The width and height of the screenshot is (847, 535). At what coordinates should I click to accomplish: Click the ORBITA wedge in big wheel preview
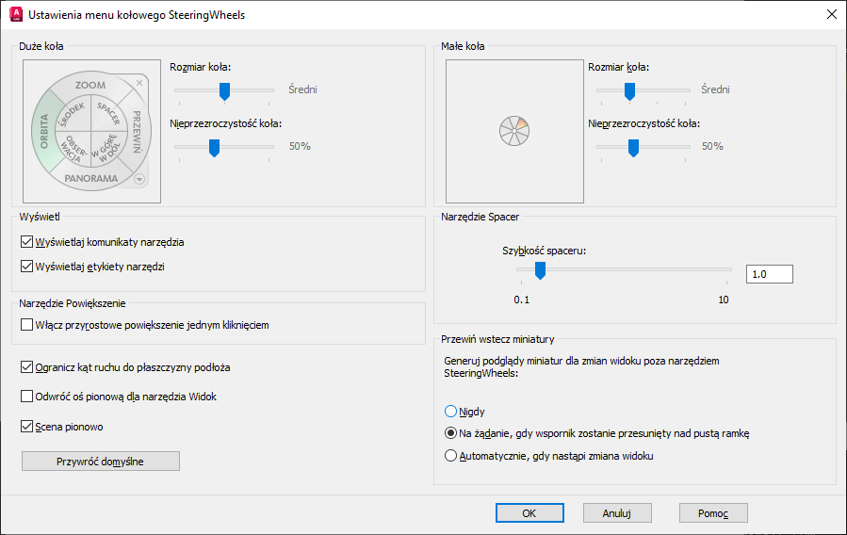pos(43,133)
